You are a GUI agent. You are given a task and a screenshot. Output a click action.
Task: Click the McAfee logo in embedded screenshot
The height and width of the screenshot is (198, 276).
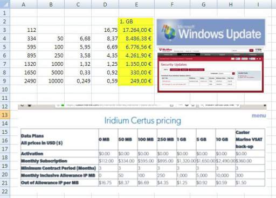(165, 50)
